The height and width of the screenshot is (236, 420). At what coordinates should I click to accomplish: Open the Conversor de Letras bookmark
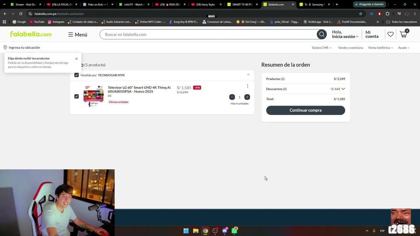(x=217, y=22)
